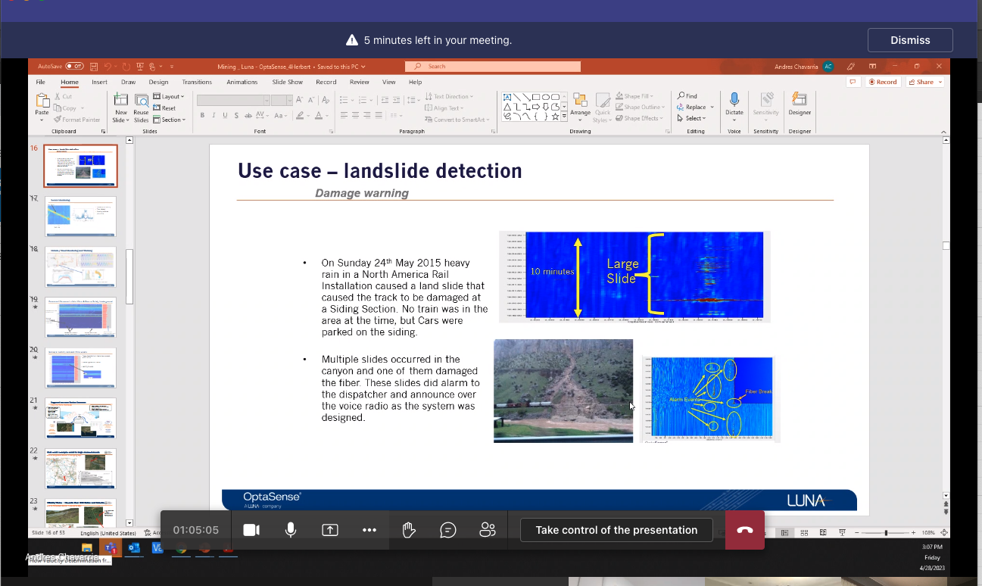The width and height of the screenshot is (982, 586).
Task: Click the Clear All Formatting icon
Action: point(326,100)
